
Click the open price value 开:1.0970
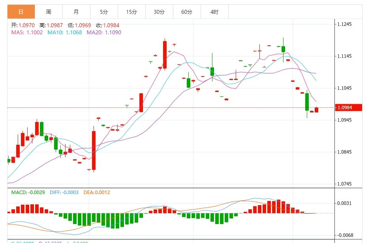(x=23, y=25)
